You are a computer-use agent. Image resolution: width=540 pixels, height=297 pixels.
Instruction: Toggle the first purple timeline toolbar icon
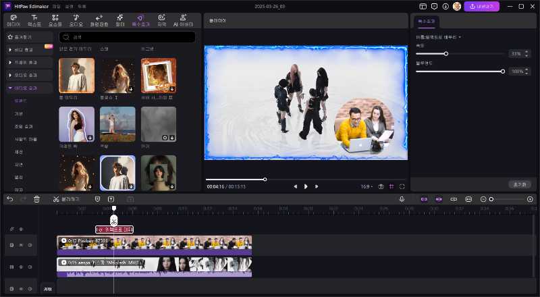coord(424,199)
